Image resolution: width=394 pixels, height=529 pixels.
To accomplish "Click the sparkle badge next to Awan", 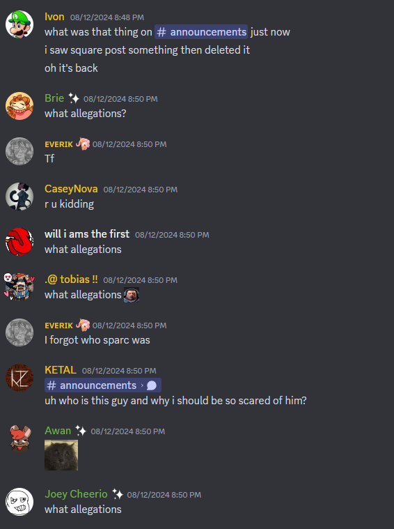I will [x=81, y=431].
